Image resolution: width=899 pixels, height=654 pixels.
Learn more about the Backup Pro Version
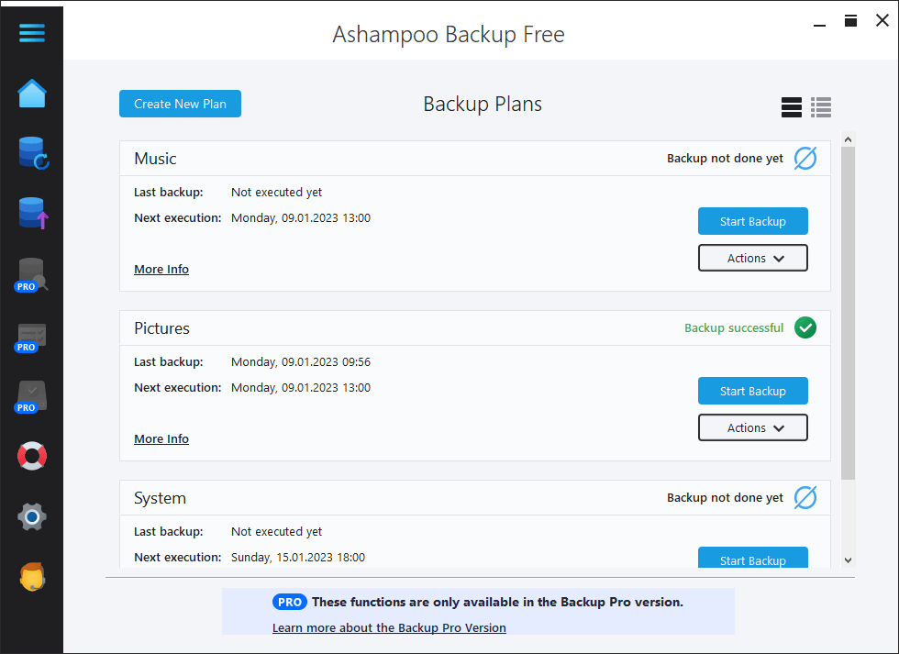coord(389,628)
